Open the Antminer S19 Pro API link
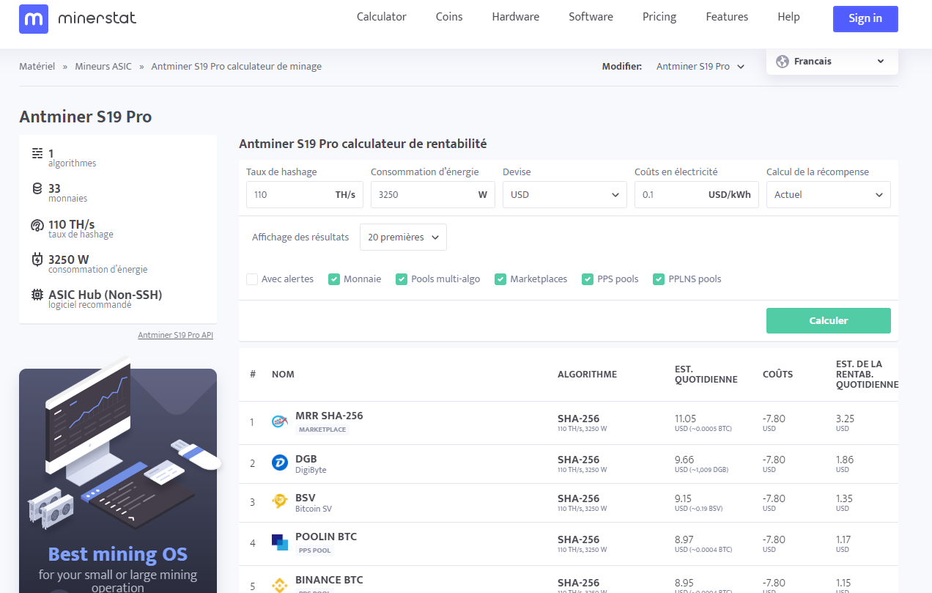Screen dimensions: 932x593 (x=175, y=335)
